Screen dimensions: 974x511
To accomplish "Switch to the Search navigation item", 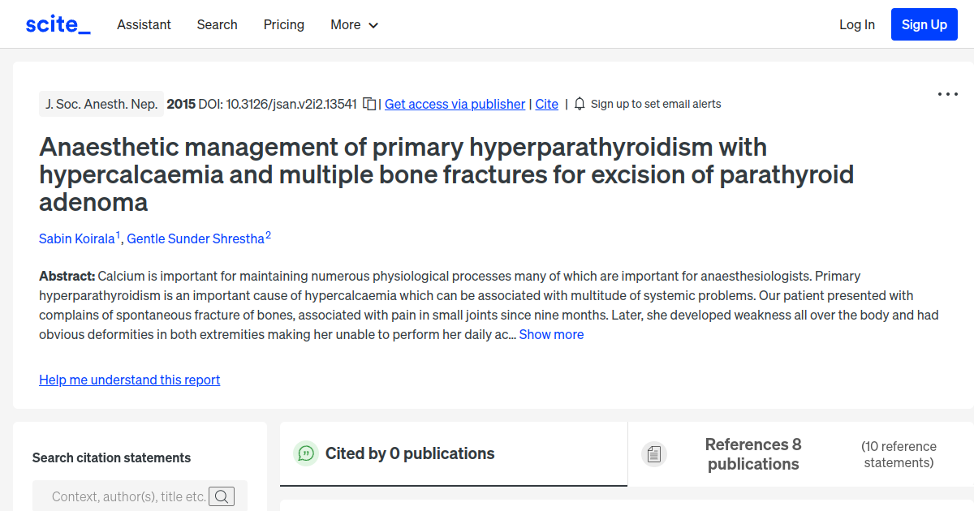I will coord(217,24).
